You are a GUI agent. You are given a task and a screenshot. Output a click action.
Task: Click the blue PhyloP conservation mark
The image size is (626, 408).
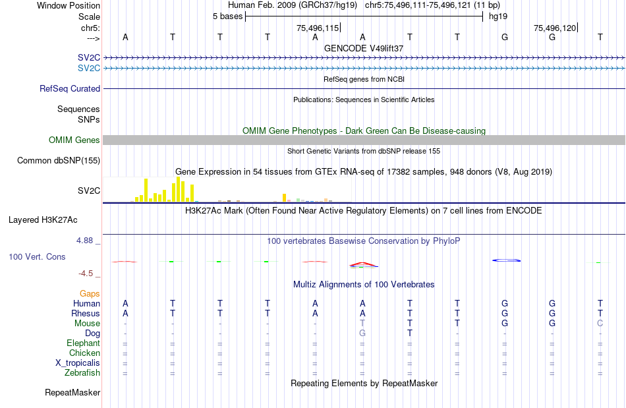pos(506,260)
